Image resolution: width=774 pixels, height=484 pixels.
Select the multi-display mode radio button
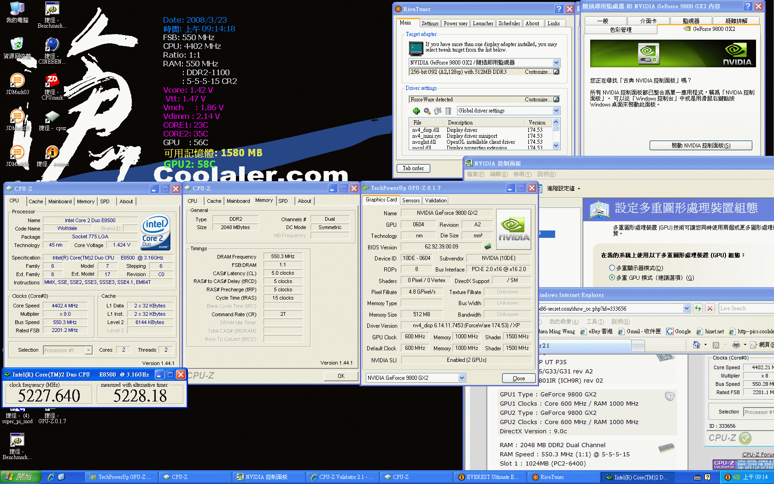[612, 268]
